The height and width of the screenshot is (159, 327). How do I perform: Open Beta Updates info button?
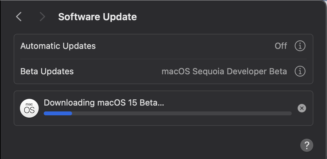coord(300,71)
